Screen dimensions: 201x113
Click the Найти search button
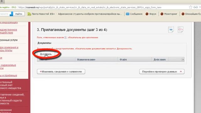(x=19, y=14)
